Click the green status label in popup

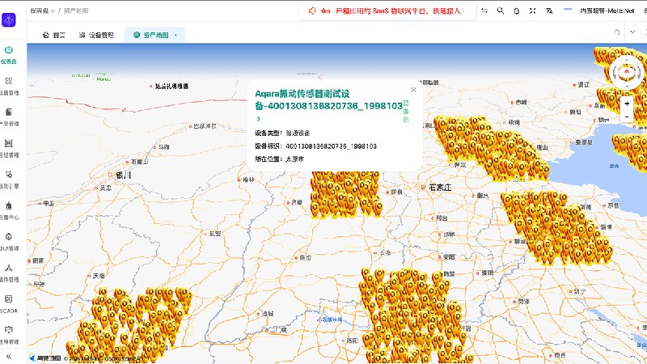click(406, 112)
